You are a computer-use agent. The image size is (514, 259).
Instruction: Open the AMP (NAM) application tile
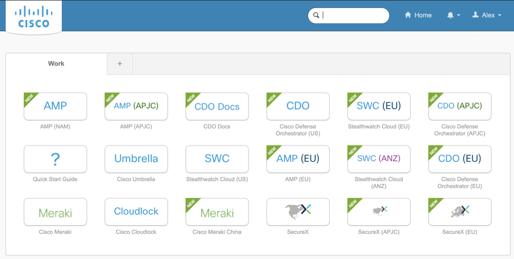click(55, 106)
